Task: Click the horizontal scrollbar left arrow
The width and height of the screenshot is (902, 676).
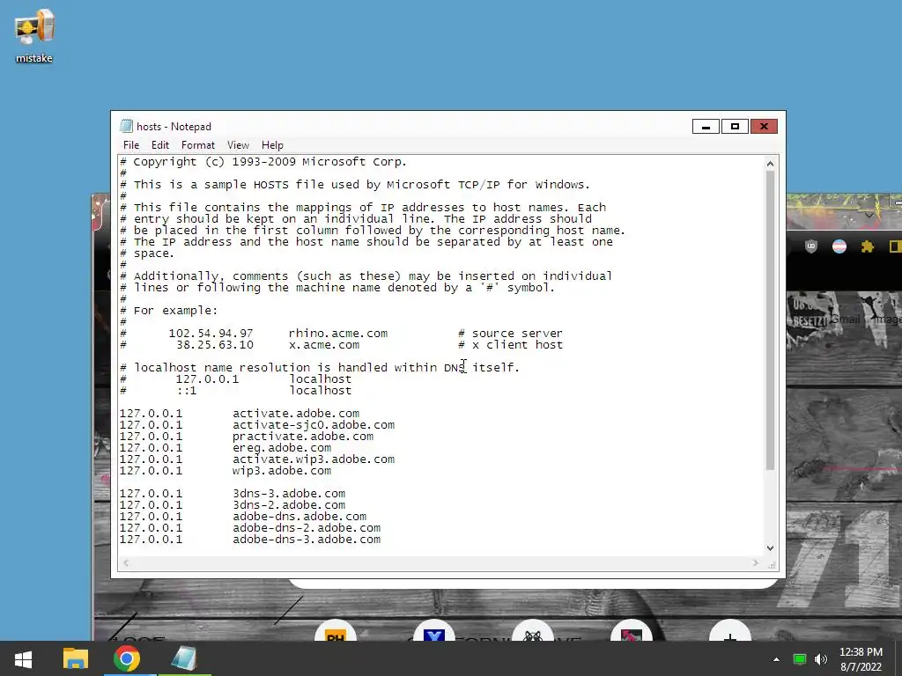Action: 126,563
